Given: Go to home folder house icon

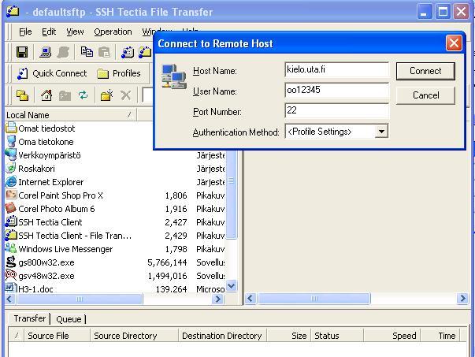Looking at the screenshot, I should [46, 95].
